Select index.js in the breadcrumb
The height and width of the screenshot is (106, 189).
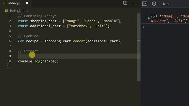15,11
